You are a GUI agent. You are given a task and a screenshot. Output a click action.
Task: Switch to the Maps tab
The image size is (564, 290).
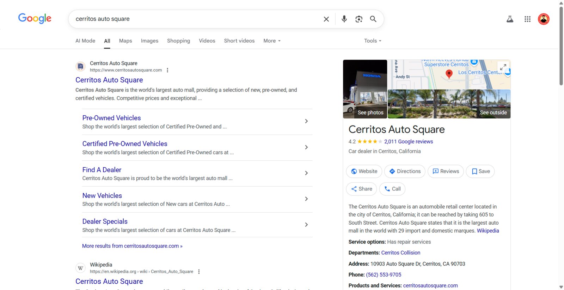point(125,41)
